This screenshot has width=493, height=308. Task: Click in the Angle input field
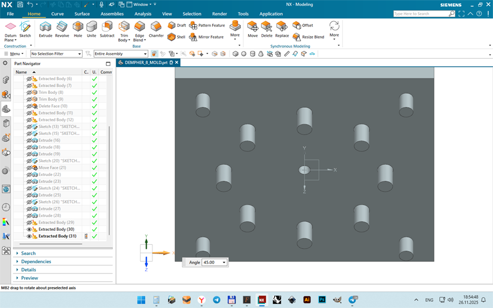[x=212, y=262]
